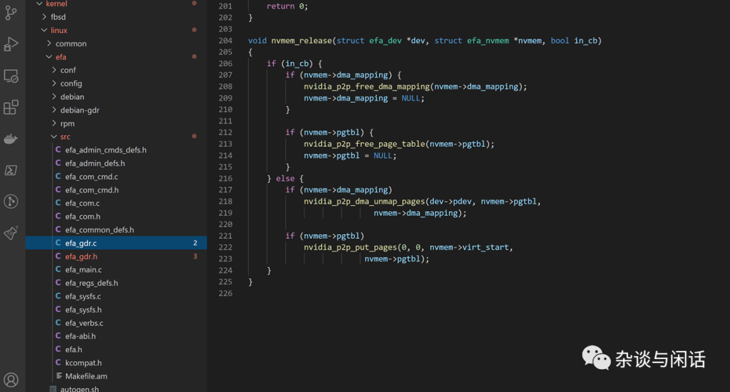Image resolution: width=730 pixels, height=392 pixels.
Task: Click the terminal prompt icon in activity bar
Action: point(11,171)
